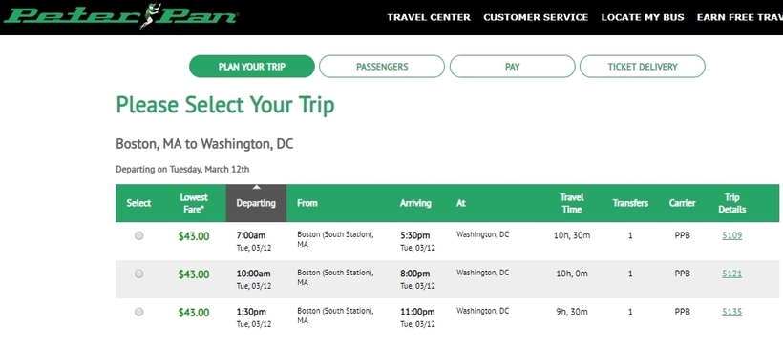Switch to the Pay step
This screenshot has height=345, width=783.
tap(513, 67)
